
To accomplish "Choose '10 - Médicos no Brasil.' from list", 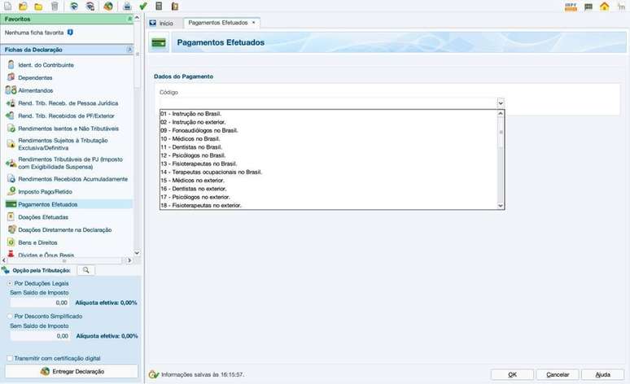I will click(x=190, y=138).
